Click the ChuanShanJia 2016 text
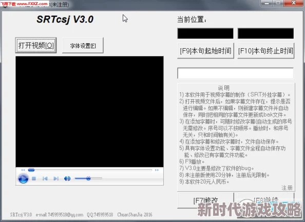The width and height of the screenshot is (305, 222). 135,215
